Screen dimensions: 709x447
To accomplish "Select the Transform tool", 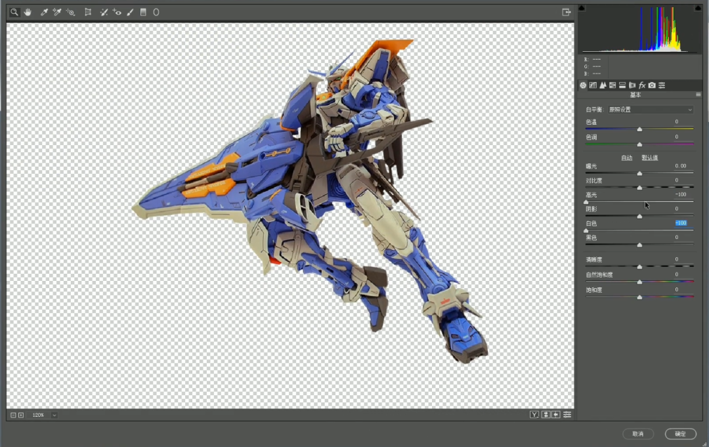I will 88,12.
